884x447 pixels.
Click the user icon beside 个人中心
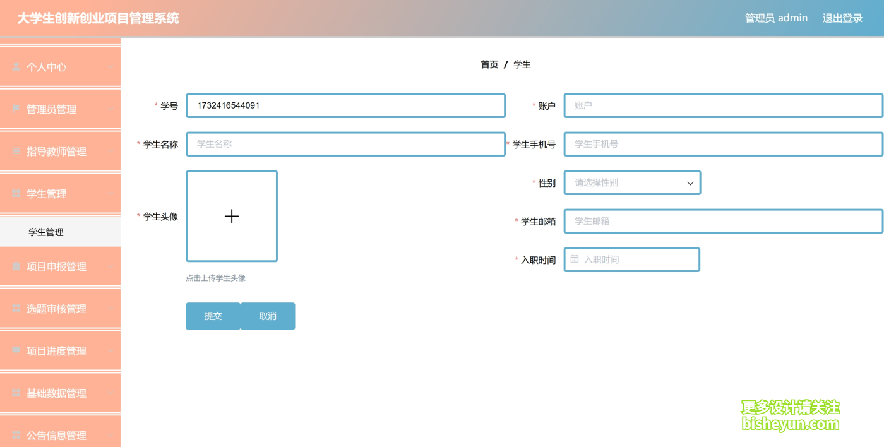pyautogui.click(x=16, y=66)
